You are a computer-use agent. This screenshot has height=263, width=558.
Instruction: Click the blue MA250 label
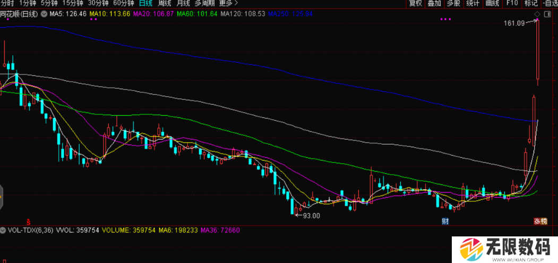tap(290, 14)
